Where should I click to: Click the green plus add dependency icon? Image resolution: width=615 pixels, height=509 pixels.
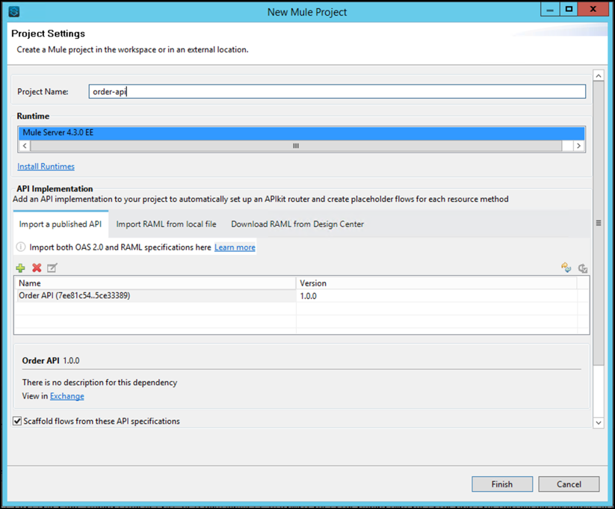(20, 268)
